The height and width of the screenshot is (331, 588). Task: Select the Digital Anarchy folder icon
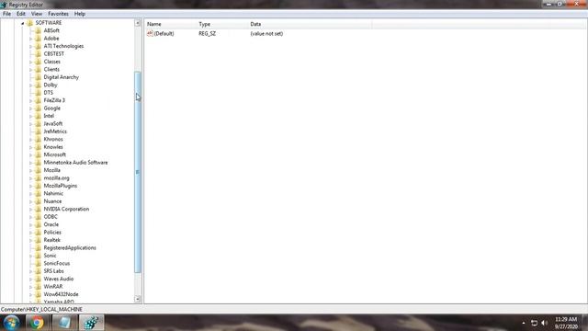pyautogui.click(x=38, y=77)
